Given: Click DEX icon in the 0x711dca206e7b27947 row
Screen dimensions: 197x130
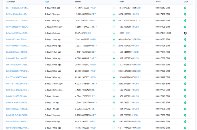Looking at the screenshot, I should [x=185, y=8].
